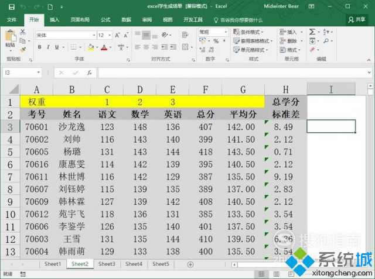This screenshot has height=279, width=375.
Task: Click the Undo arrow in quick access toolbar
Action: (x=23, y=7)
